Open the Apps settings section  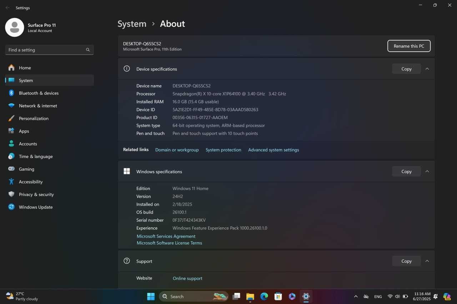49,131
